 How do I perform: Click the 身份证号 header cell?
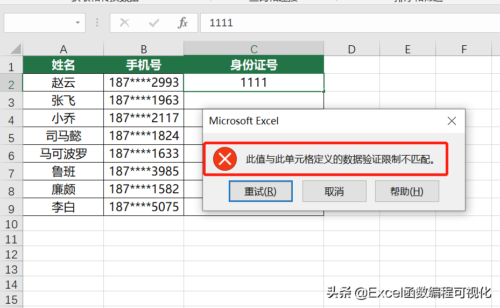tap(254, 65)
